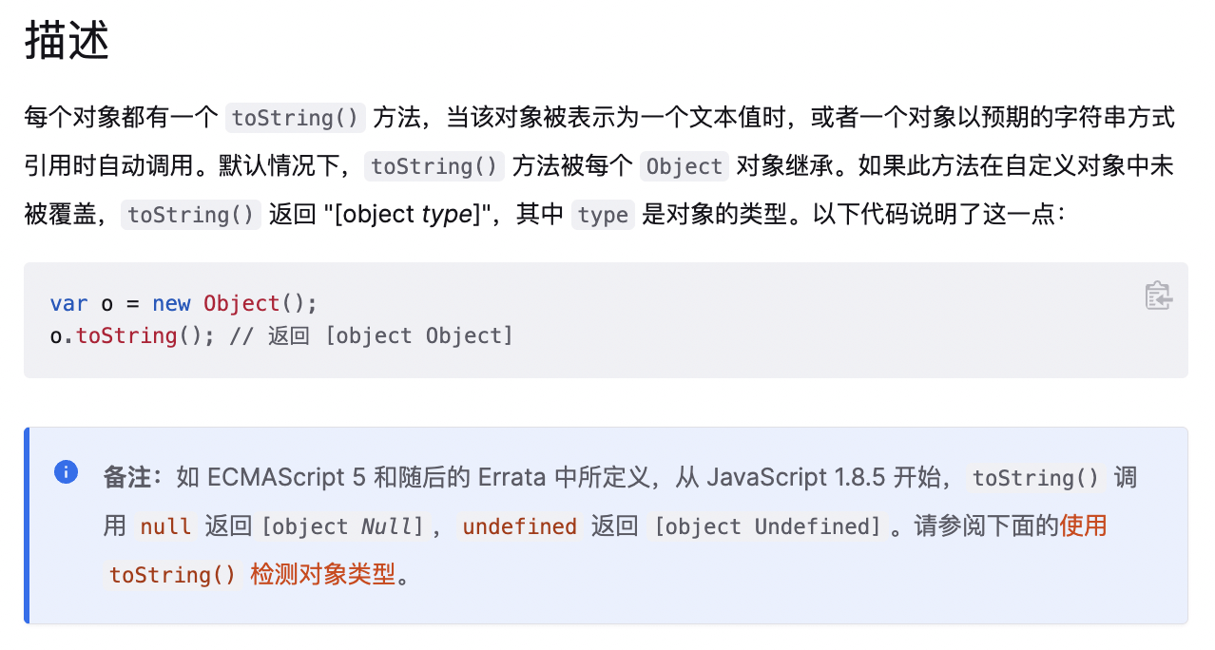Click the comment // 返回 [object Object]
This screenshot has width=1215, height=650.
click(x=371, y=335)
